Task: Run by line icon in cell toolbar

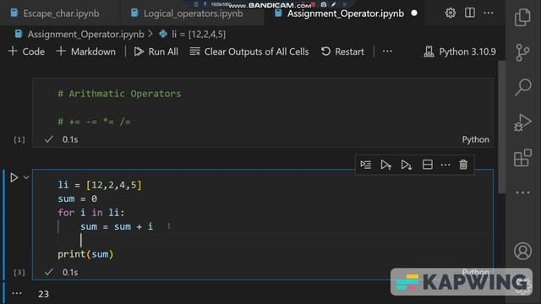Action: click(x=366, y=165)
